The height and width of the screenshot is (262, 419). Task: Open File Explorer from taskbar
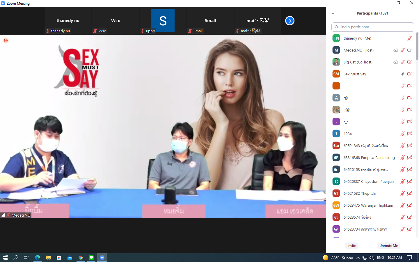48,258
